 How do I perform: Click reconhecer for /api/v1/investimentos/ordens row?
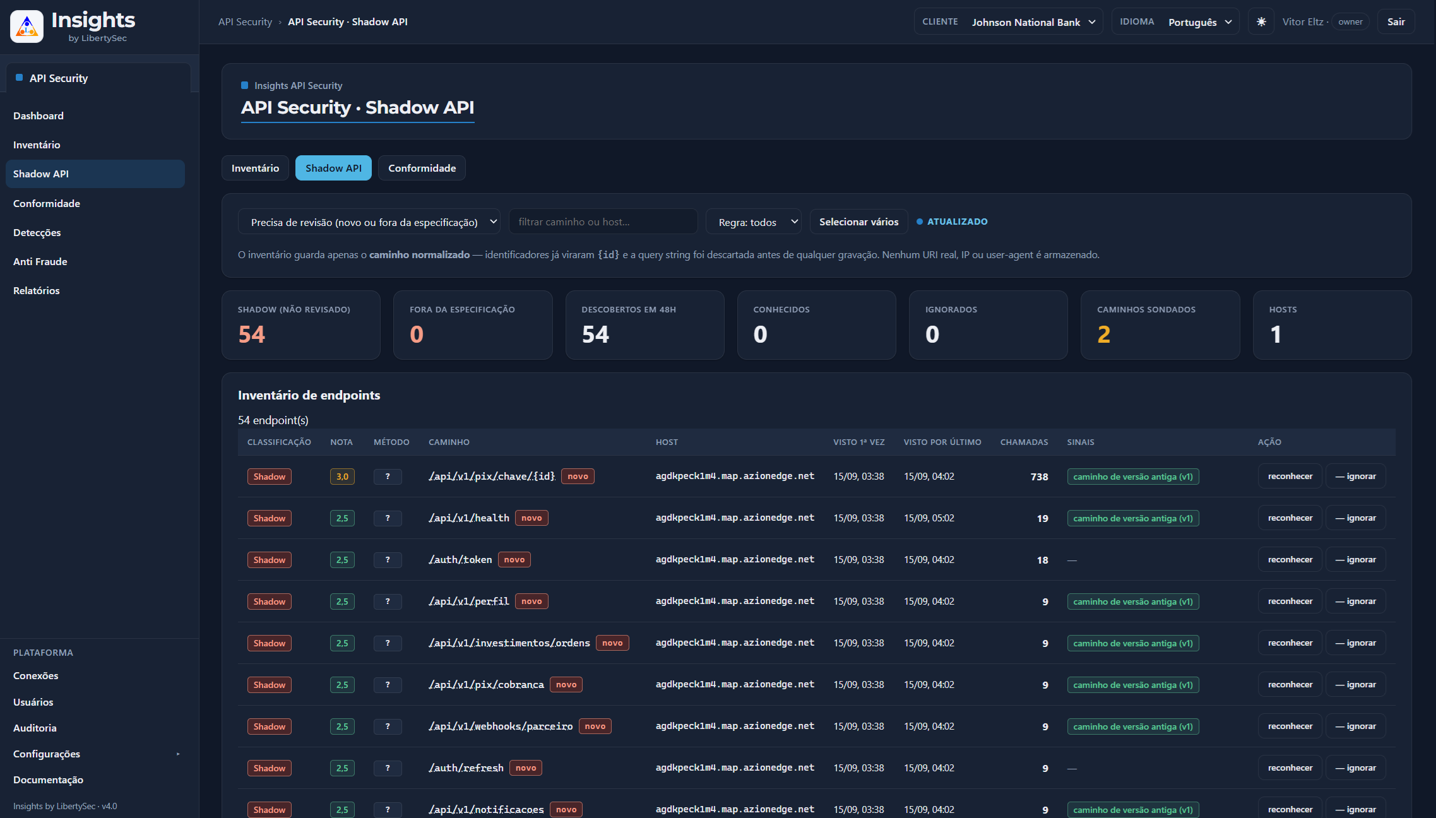click(x=1290, y=643)
